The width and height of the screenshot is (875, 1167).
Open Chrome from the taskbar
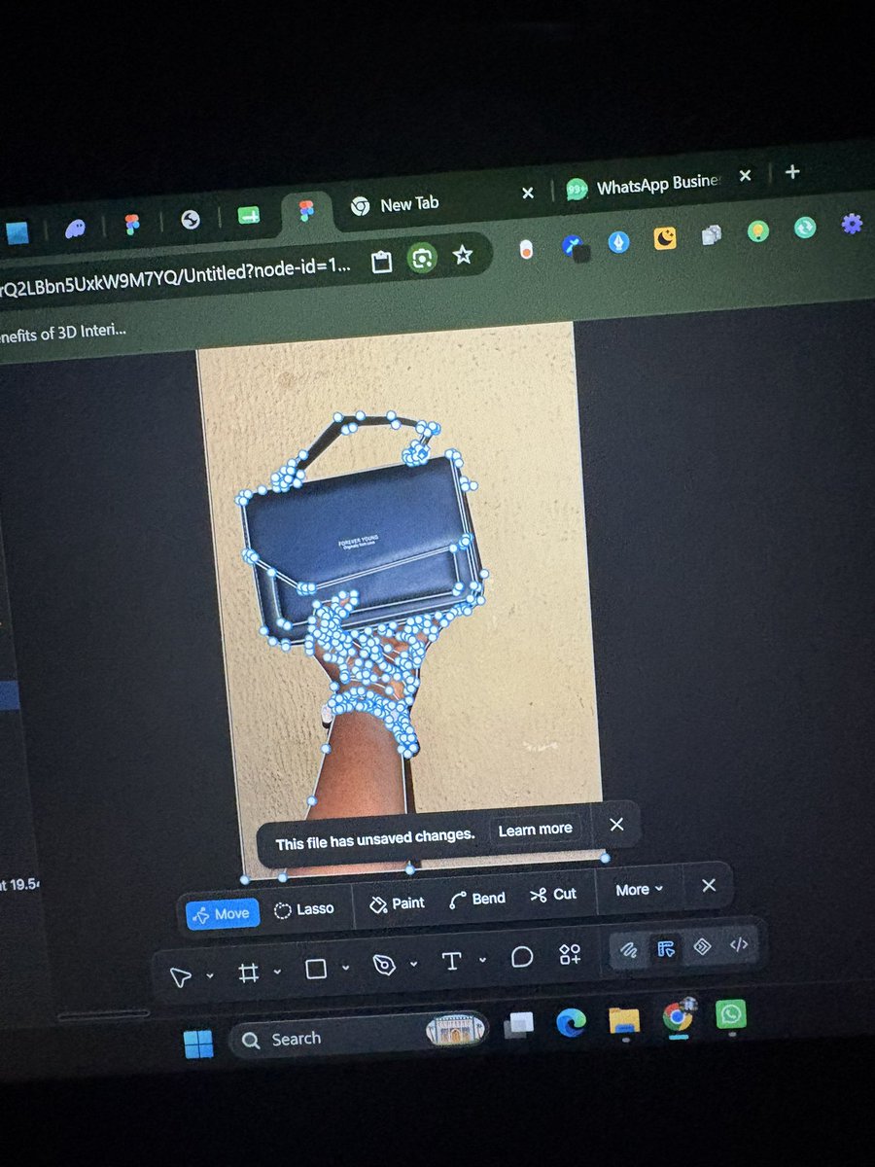point(677,1016)
